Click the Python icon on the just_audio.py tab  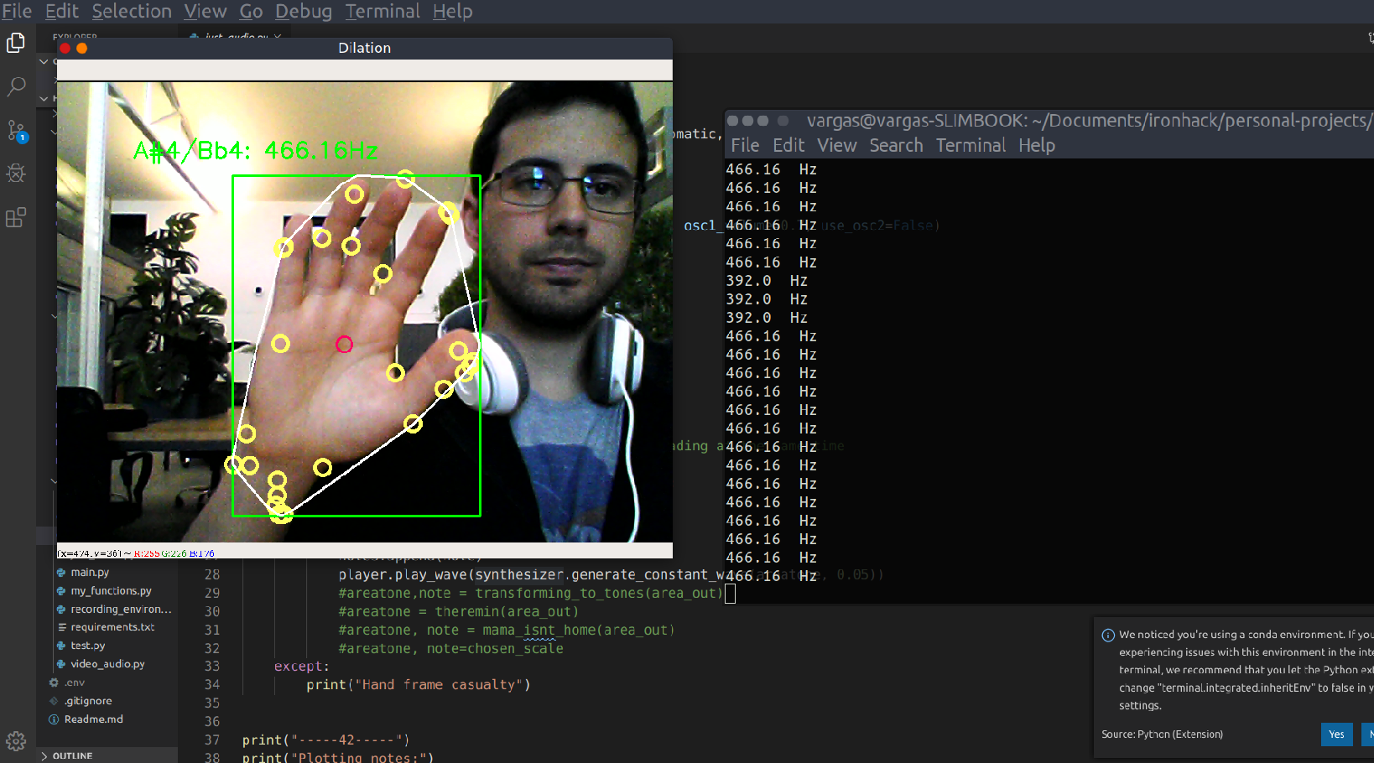point(194,38)
